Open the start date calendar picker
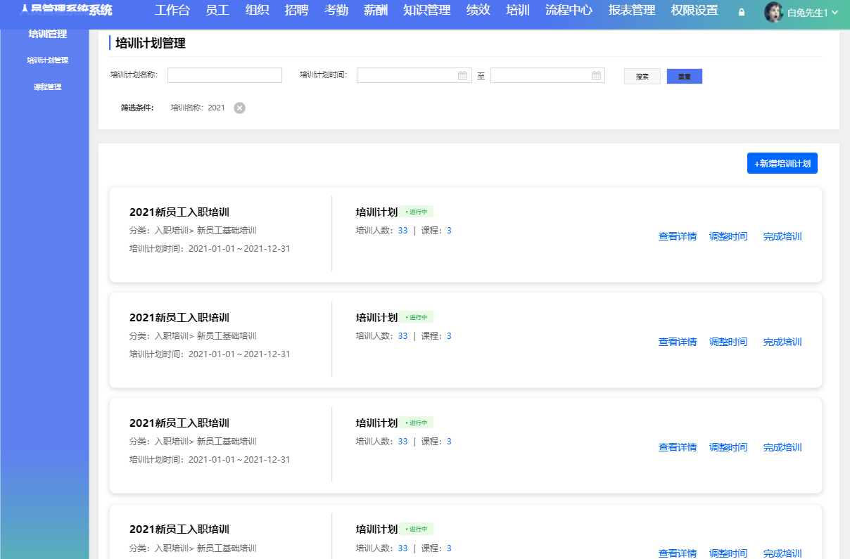The height and width of the screenshot is (559, 850). coord(463,75)
